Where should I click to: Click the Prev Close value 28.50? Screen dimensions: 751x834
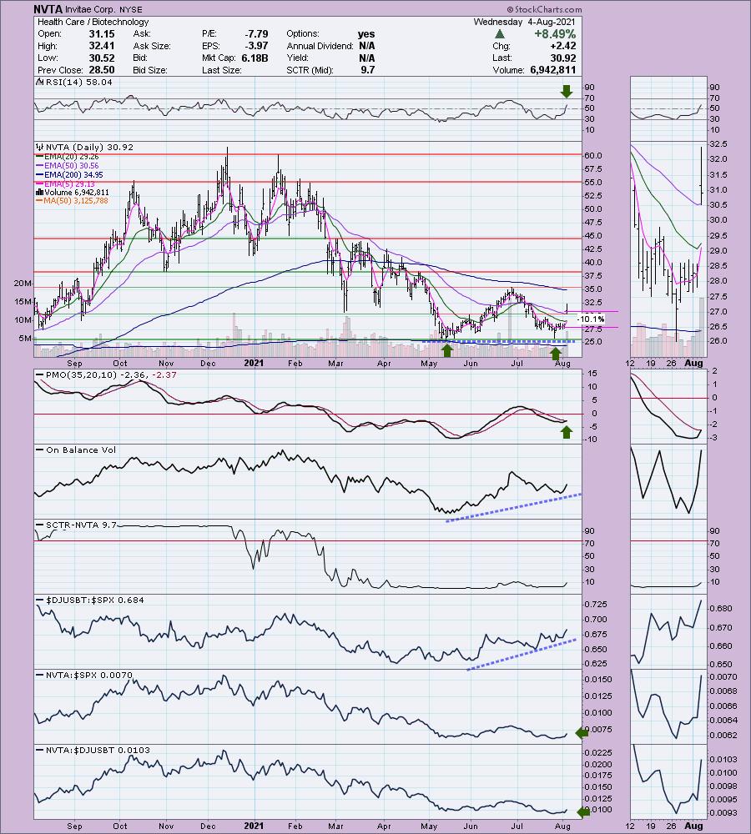[102, 70]
